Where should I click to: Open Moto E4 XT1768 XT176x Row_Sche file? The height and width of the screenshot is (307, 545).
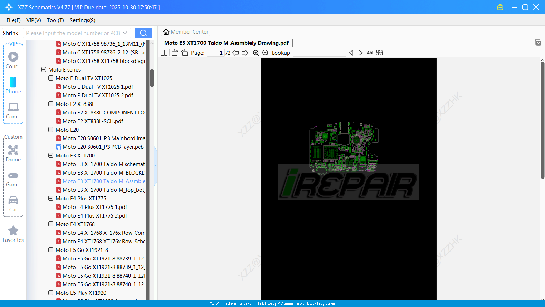[x=101, y=241]
